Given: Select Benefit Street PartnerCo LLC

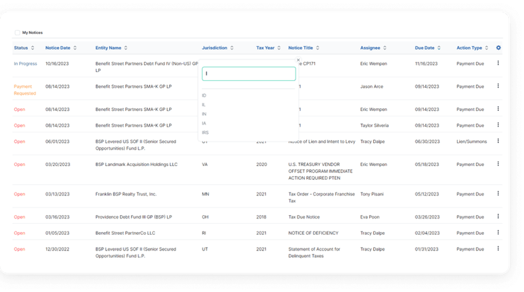Looking at the screenshot, I should [125, 233].
